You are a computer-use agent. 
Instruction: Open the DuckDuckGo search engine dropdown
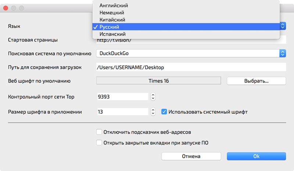(283, 53)
